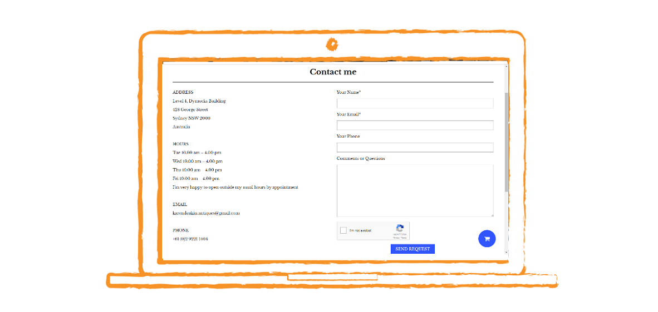This screenshot has height=312, width=658.
Task: Click the page scrollbar up arrow
Action: click(x=506, y=66)
